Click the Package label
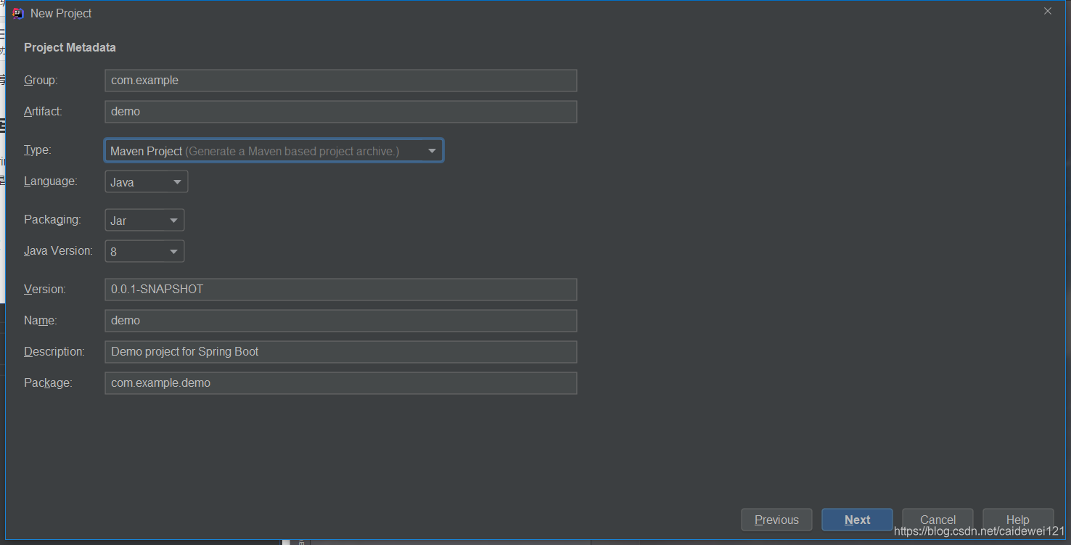The height and width of the screenshot is (545, 1071). click(48, 383)
